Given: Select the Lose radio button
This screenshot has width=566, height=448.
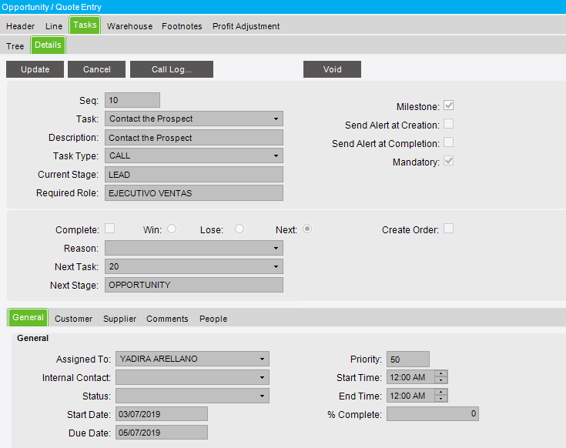Looking at the screenshot, I should tap(239, 229).
